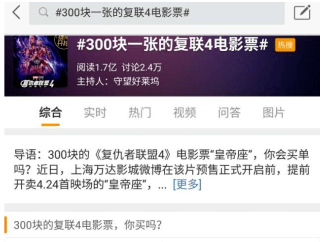Open host 守望好莱坞 profile link
Viewport: 325px width, 242px height.
coord(137,81)
